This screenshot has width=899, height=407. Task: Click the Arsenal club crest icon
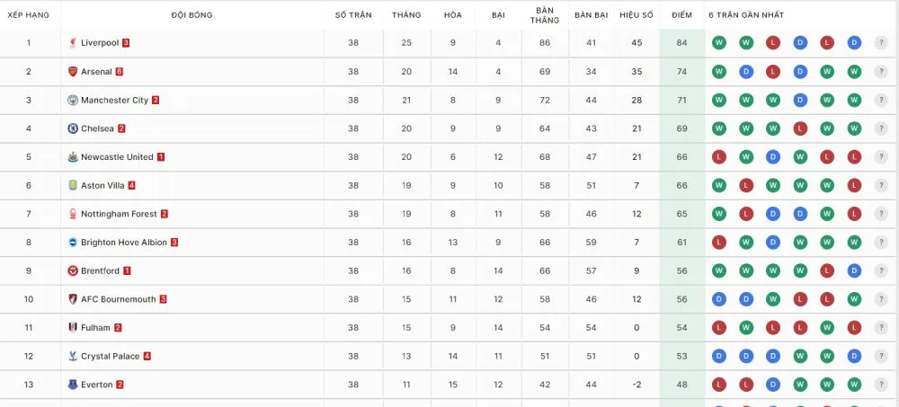click(x=73, y=72)
